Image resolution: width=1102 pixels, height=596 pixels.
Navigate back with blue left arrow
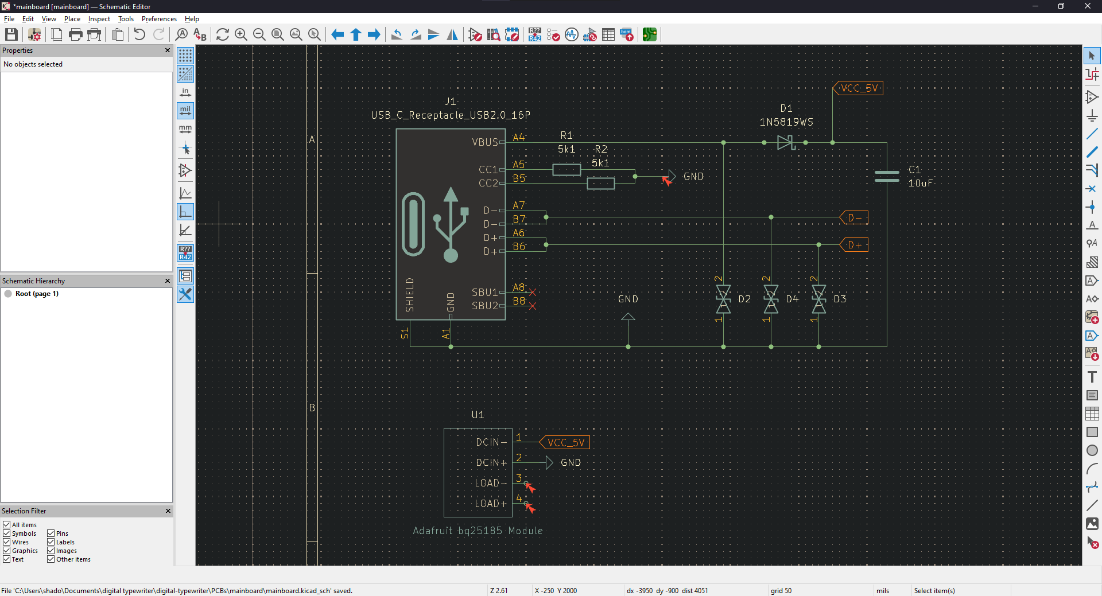point(337,35)
